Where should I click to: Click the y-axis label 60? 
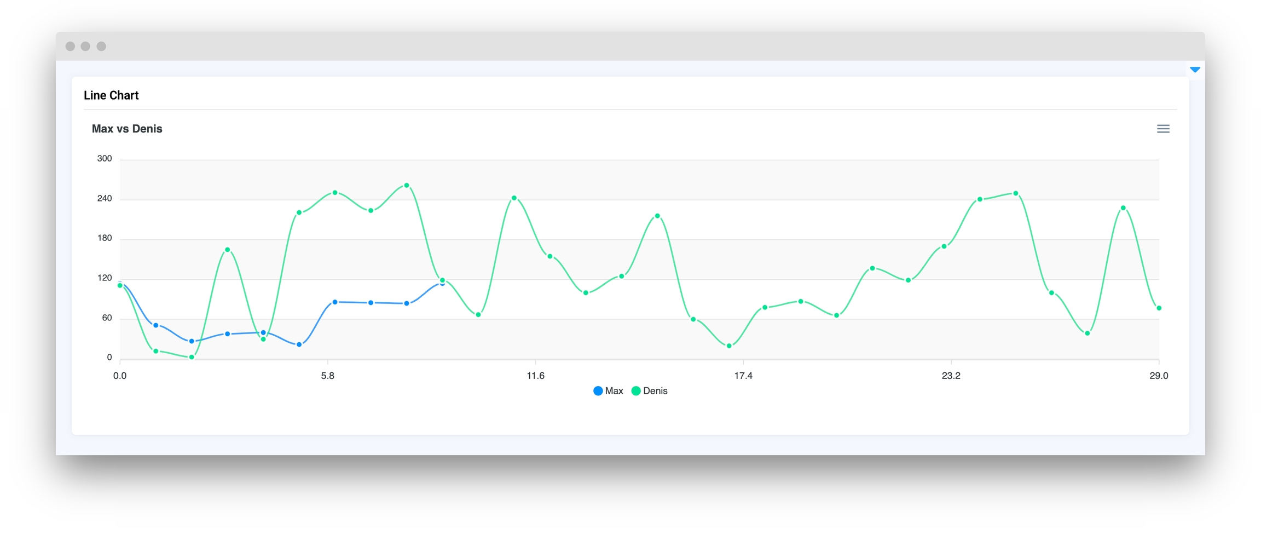107,318
